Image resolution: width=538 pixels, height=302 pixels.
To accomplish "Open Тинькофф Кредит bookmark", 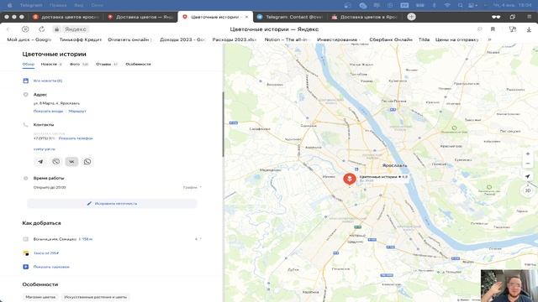I will click(81, 39).
